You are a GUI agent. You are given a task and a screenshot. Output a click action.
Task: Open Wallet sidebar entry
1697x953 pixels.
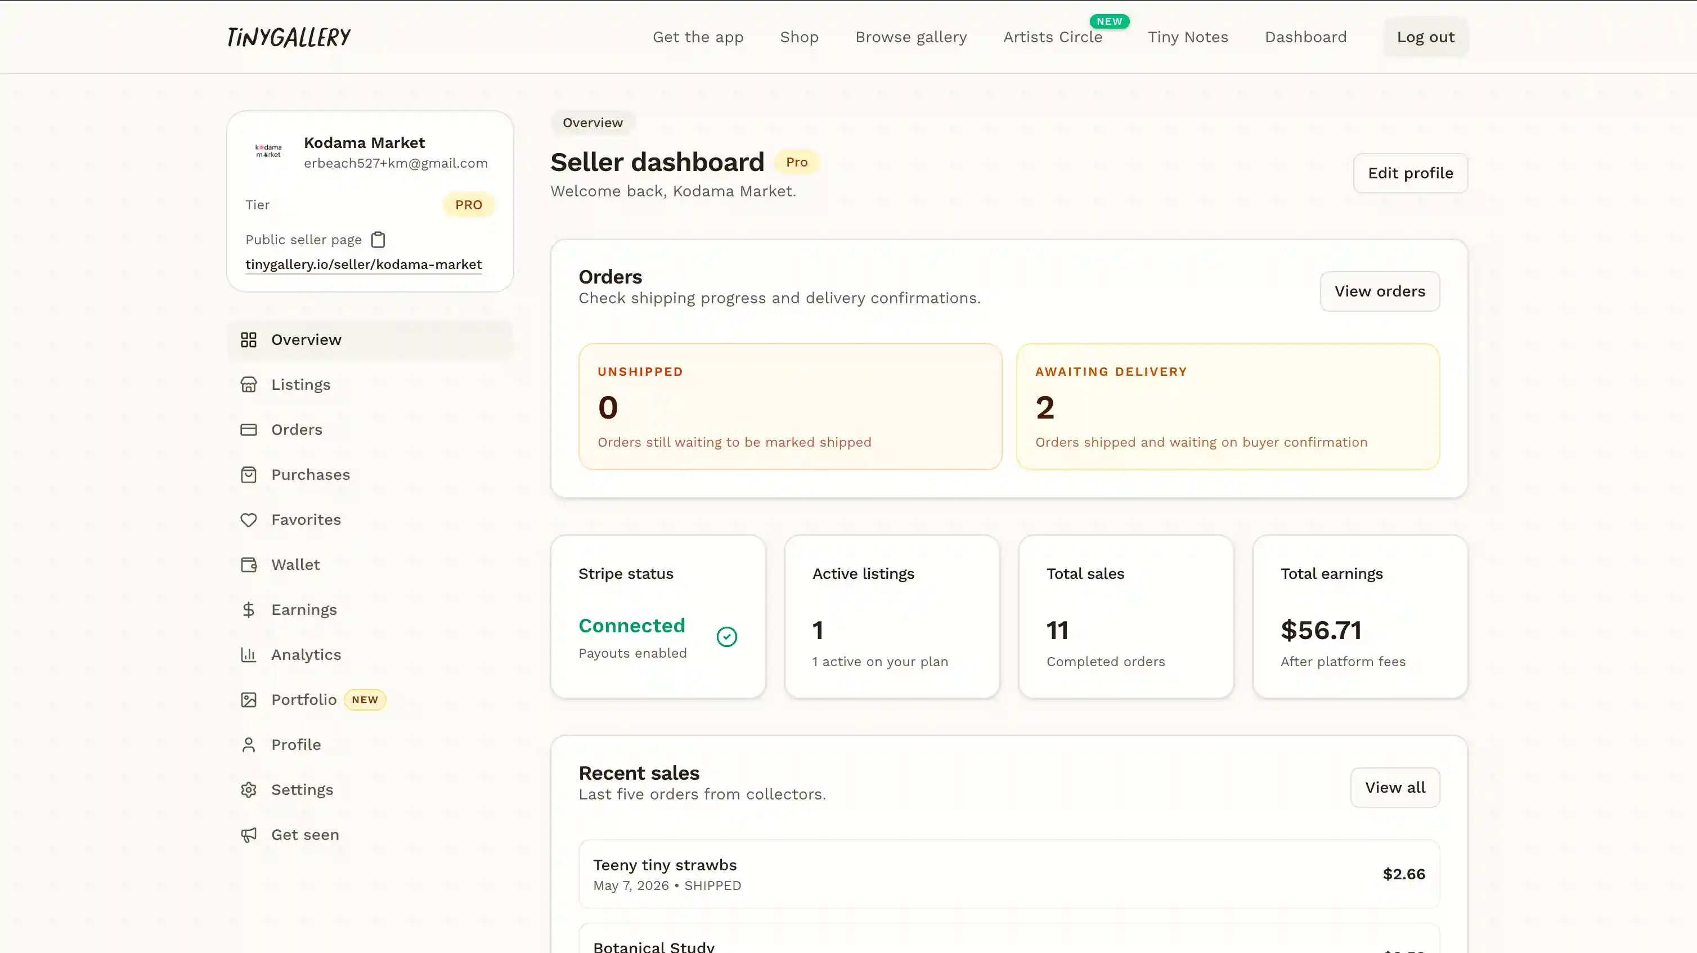click(370, 565)
